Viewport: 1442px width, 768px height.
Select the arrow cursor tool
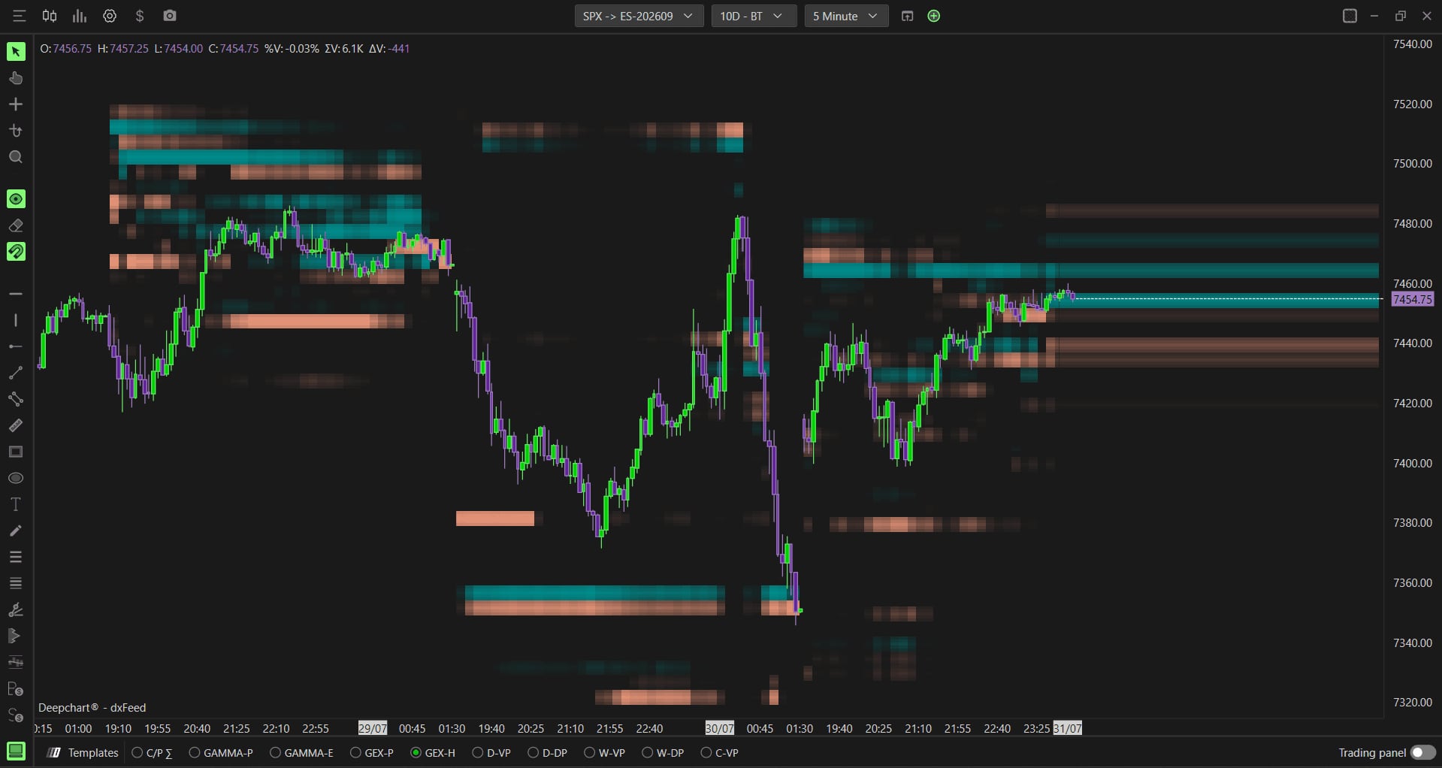(x=16, y=51)
